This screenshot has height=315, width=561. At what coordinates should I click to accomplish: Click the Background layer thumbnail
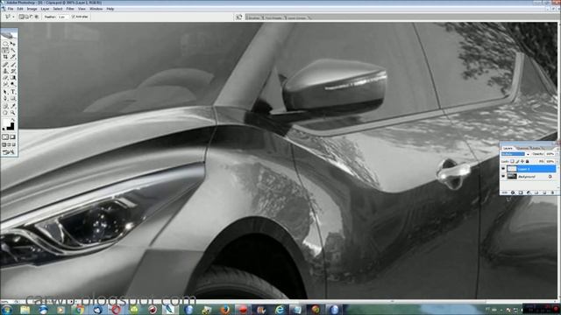(512, 176)
